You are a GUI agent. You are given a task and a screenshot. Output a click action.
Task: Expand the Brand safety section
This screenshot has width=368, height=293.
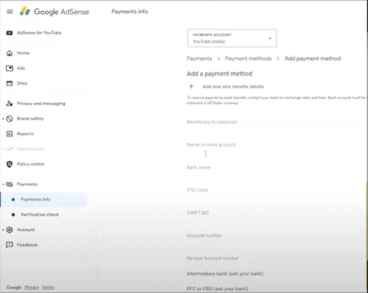[3, 119]
